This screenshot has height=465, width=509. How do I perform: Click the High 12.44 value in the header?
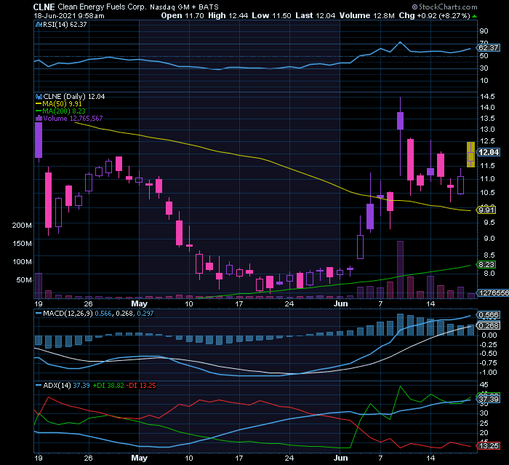pos(228,15)
